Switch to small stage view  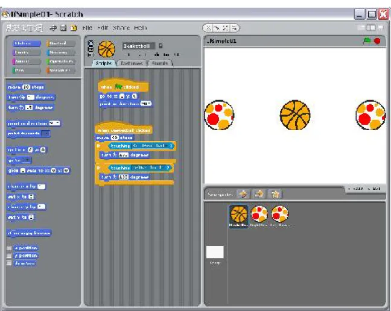(361, 28)
